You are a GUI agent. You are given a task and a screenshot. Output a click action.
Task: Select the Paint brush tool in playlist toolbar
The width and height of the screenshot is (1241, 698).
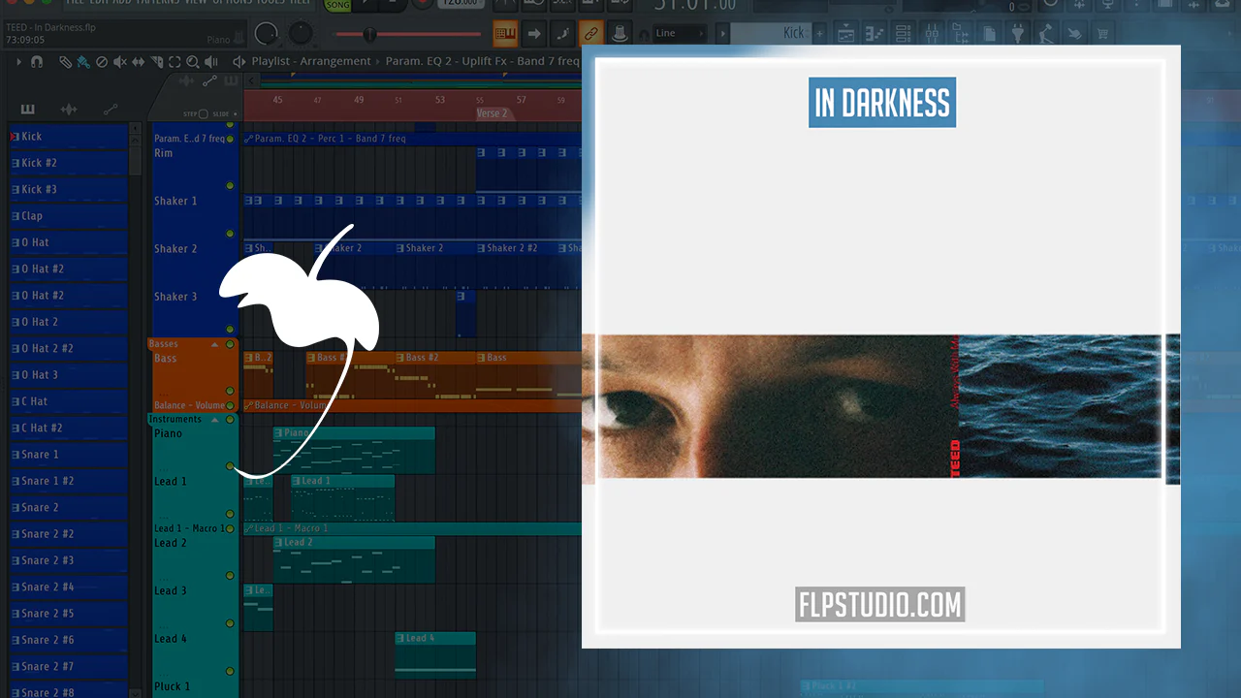coord(82,62)
